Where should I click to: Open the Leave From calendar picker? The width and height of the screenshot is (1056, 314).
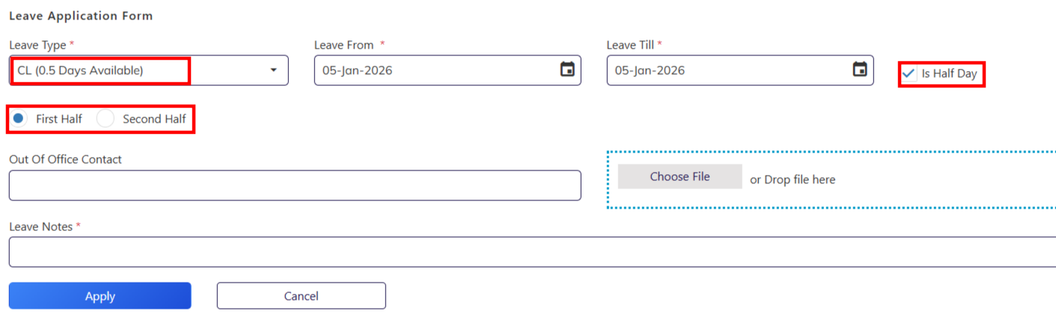point(567,70)
